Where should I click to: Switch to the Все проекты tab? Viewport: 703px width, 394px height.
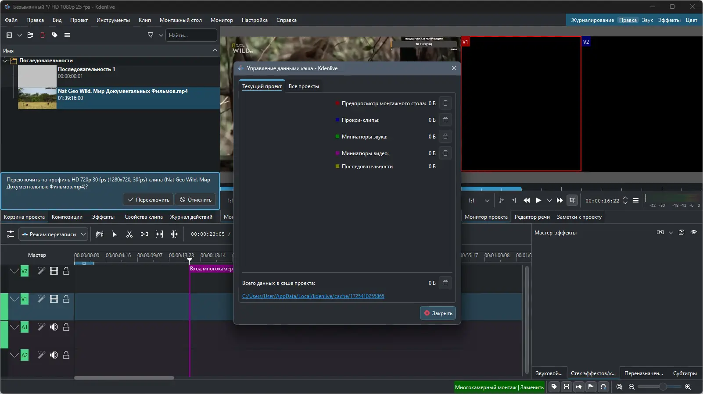pyautogui.click(x=304, y=86)
